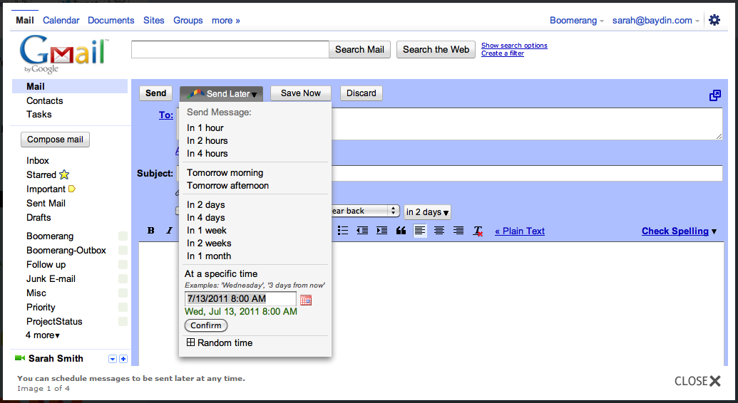Click the Gmail logo
This screenshot has height=403, width=738.
tap(64, 53)
